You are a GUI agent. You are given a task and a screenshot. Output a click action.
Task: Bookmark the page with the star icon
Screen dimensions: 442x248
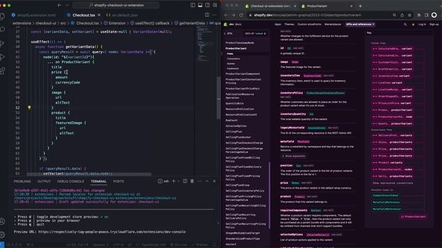(x=410, y=15)
